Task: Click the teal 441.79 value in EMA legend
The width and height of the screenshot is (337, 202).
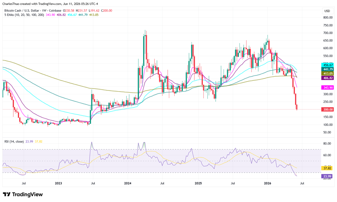Action: click(83, 15)
